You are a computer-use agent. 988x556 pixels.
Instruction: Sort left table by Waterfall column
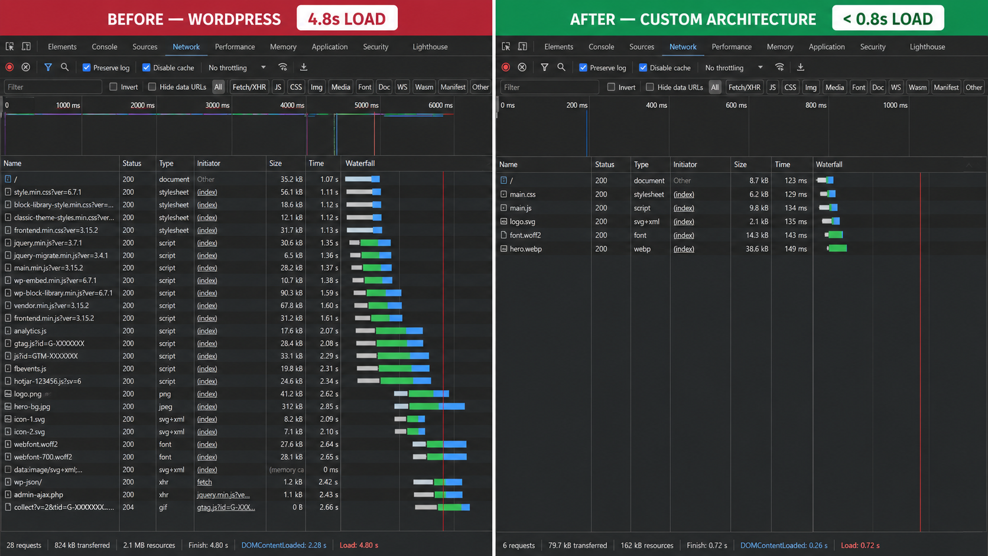(416, 163)
